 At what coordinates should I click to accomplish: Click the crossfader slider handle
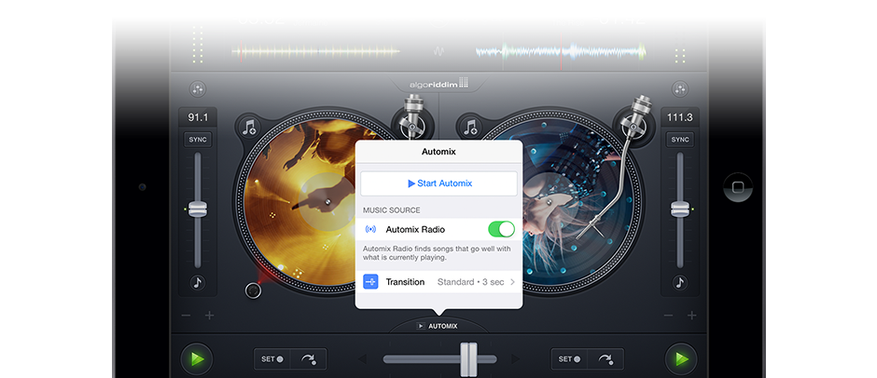point(467,358)
